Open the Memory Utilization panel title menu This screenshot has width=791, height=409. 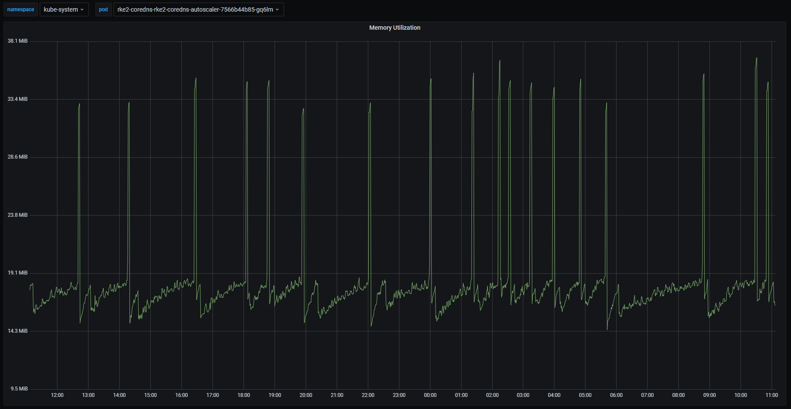tap(394, 28)
